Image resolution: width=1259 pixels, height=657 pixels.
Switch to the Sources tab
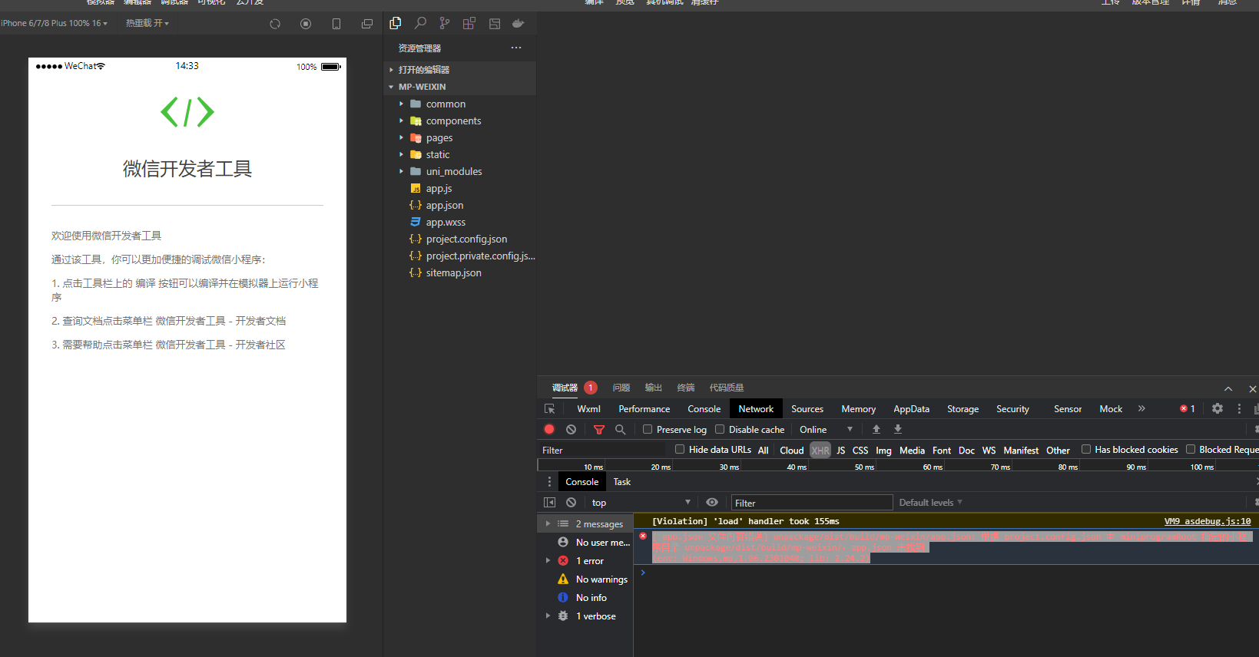(807, 409)
